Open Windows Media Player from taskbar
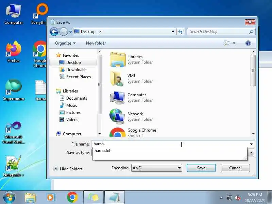Image resolution: width=272 pixels, height=204 pixels. click(x=51, y=198)
